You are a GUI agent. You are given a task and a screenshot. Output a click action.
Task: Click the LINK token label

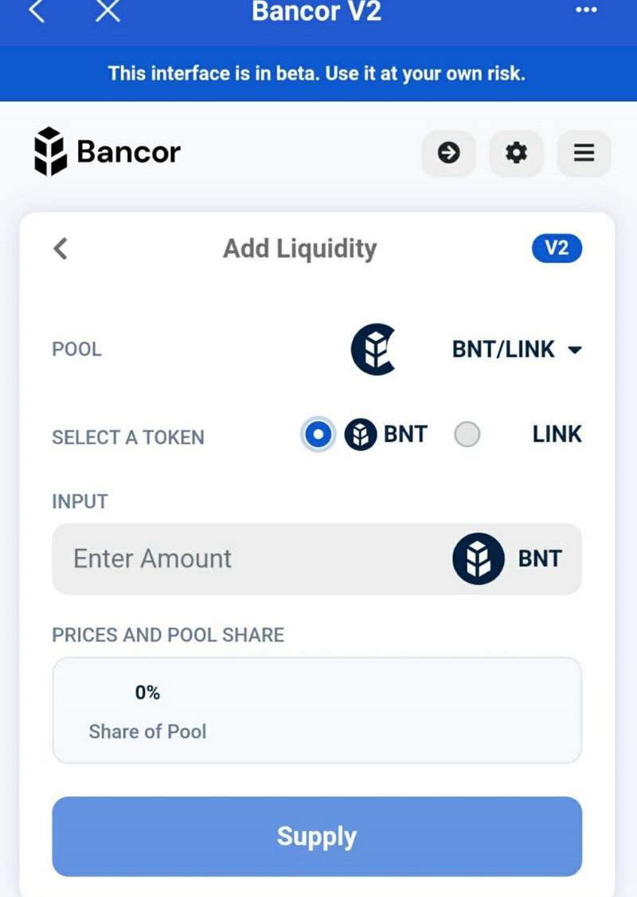(x=557, y=435)
